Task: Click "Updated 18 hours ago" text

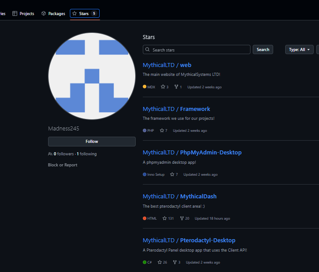Action: [212, 218]
